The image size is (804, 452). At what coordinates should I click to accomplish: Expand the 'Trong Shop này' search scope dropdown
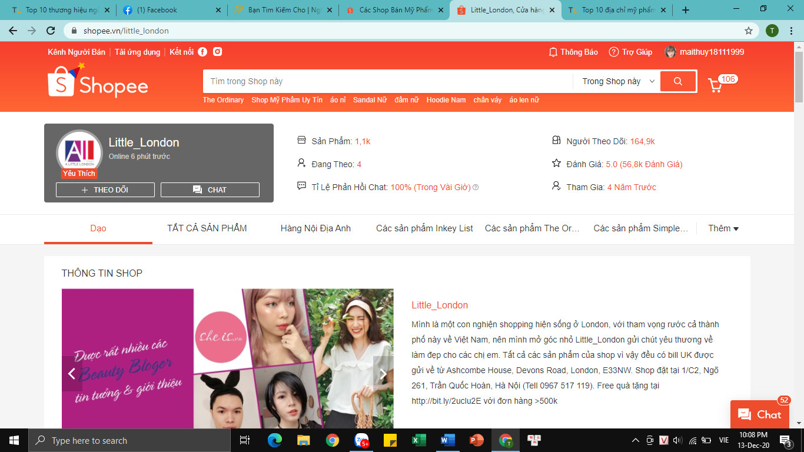click(619, 81)
